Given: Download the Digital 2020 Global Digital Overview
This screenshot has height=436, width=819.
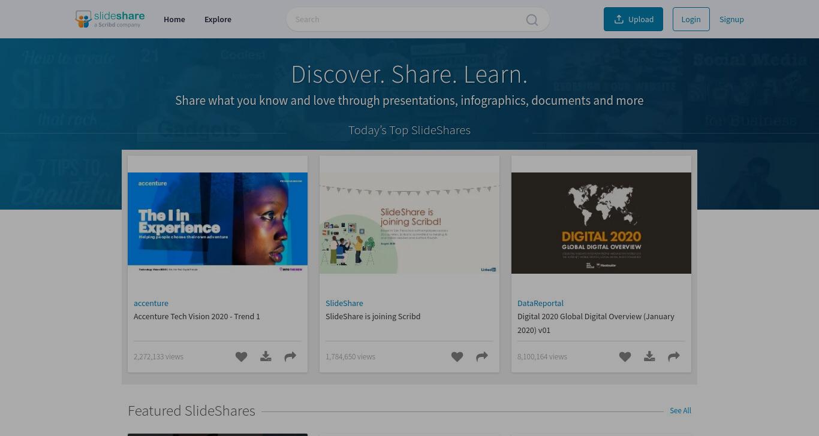Looking at the screenshot, I should pos(649,357).
